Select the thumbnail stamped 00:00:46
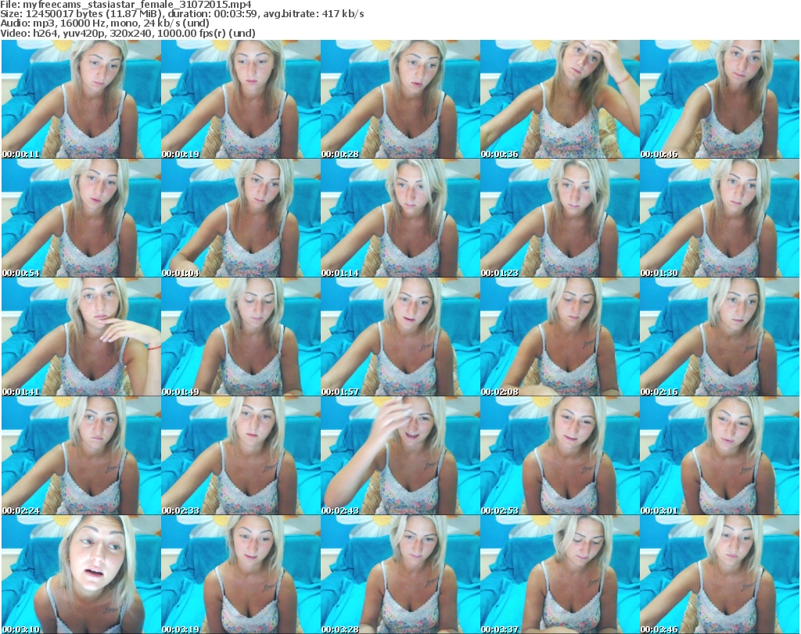 (x=720, y=99)
